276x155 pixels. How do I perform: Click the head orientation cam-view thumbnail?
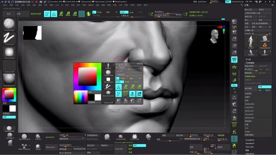pyautogui.click(x=214, y=36)
